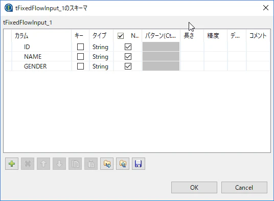Click the 長さ column header

click(x=192, y=36)
